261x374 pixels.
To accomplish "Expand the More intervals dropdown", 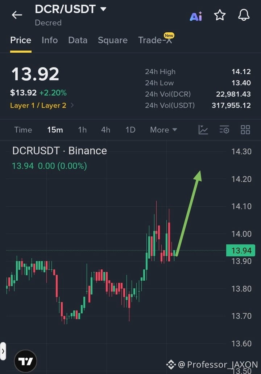I will pyautogui.click(x=163, y=130).
